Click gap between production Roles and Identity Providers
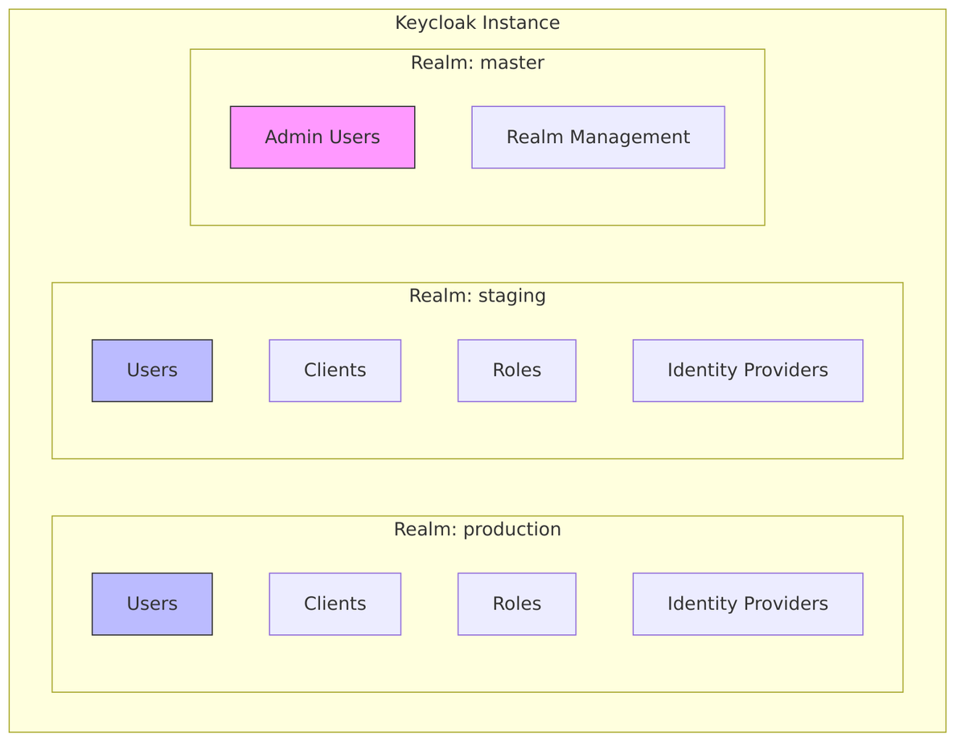This screenshot has height=750, width=965. (604, 604)
